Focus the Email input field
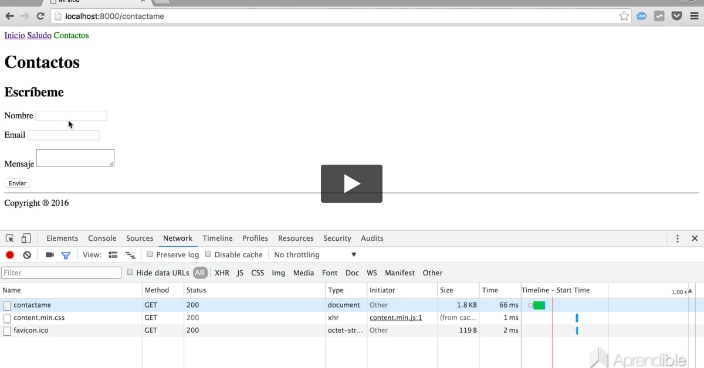704x368 pixels. click(63, 135)
